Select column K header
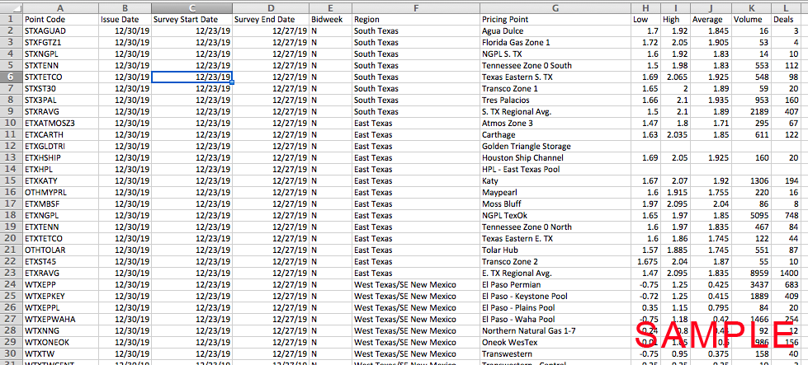 (751, 8)
